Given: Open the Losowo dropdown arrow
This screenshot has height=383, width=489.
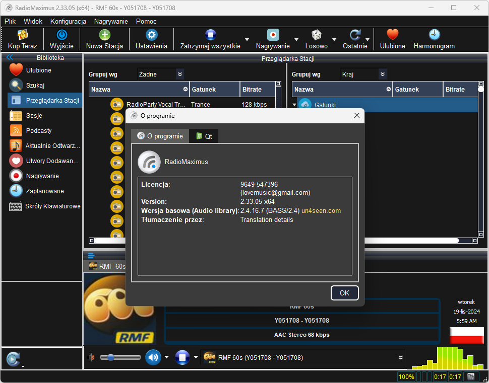Looking at the screenshot, I should pos(334,39).
